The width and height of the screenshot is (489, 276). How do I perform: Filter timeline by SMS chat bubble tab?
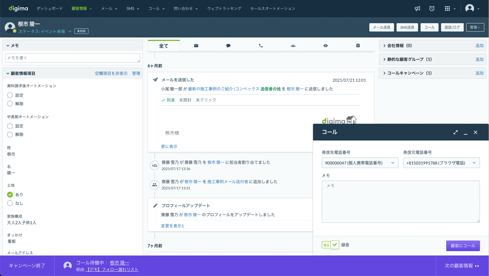click(x=228, y=46)
